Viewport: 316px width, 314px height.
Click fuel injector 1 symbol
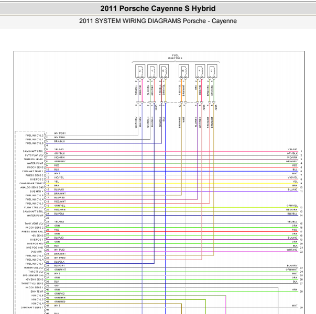coord(152,71)
